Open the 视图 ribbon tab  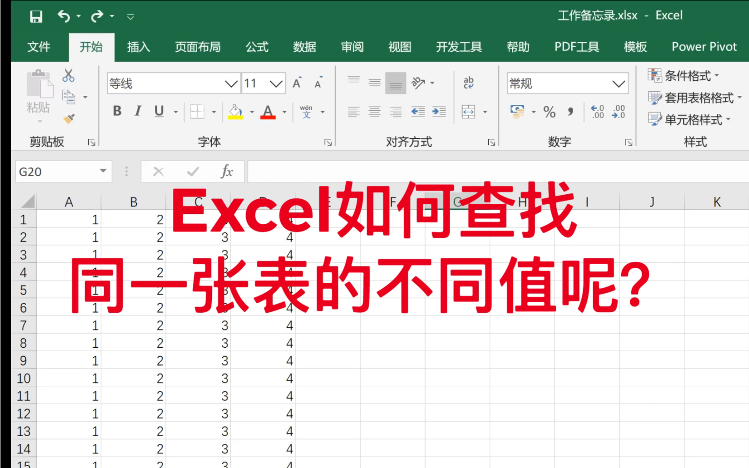pyautogui.click(x=400, y=47)
